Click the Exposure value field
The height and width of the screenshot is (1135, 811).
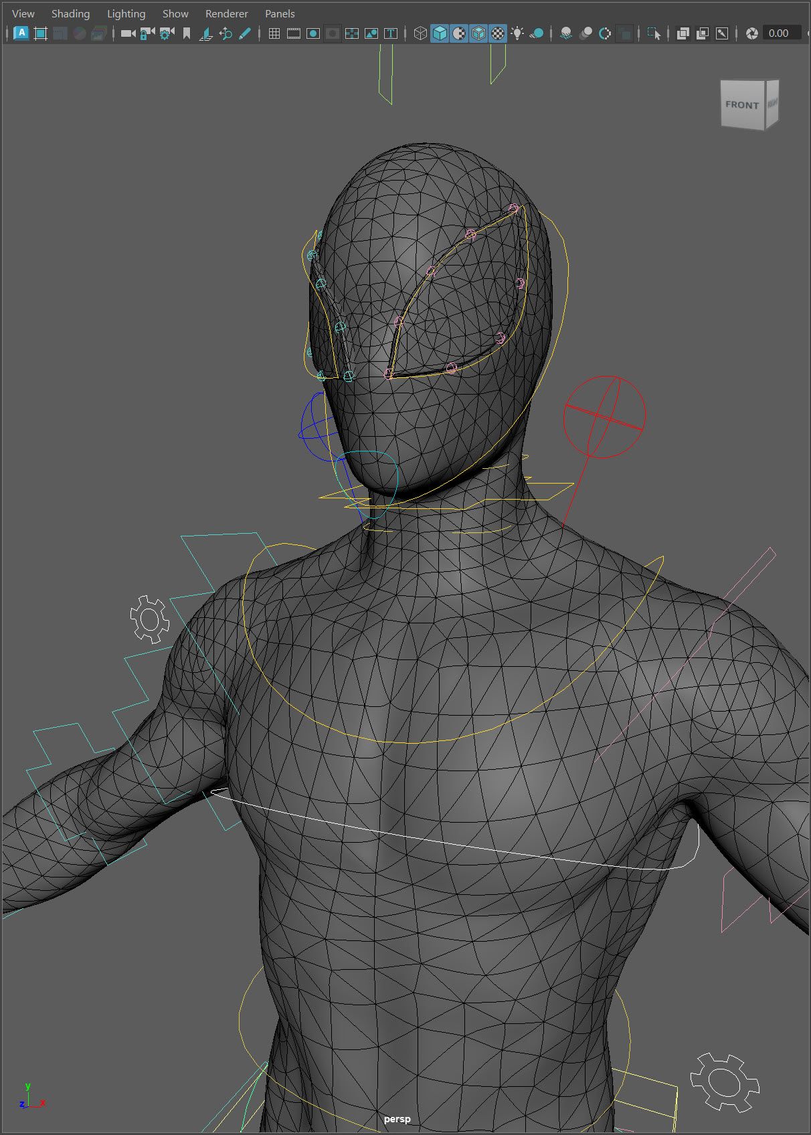pos(780,33)
